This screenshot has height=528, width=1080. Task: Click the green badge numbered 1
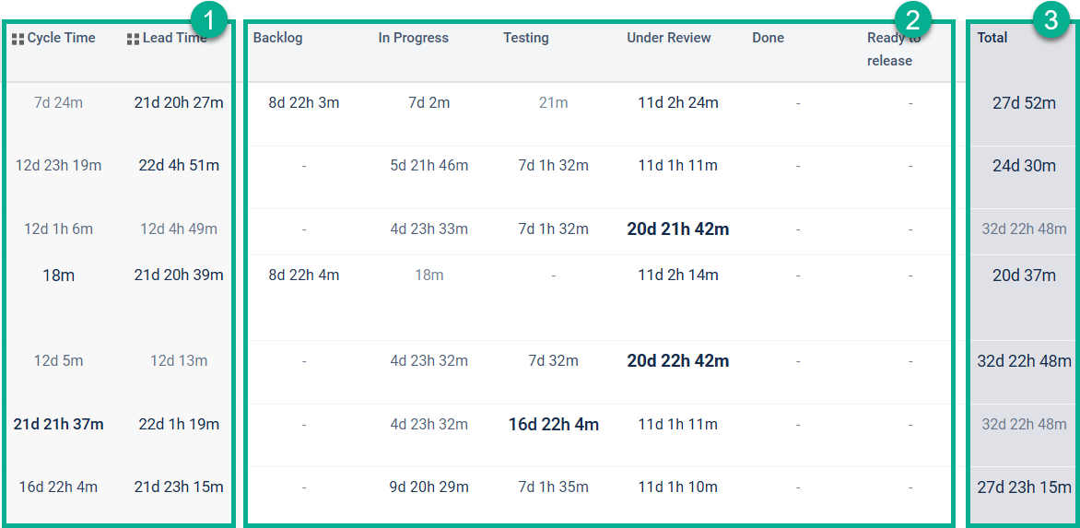207,20
